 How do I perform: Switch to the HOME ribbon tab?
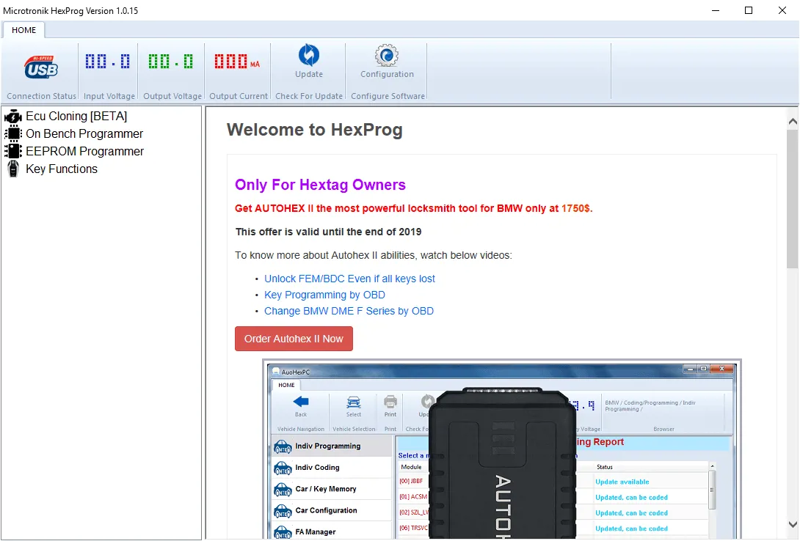[24, 30]
